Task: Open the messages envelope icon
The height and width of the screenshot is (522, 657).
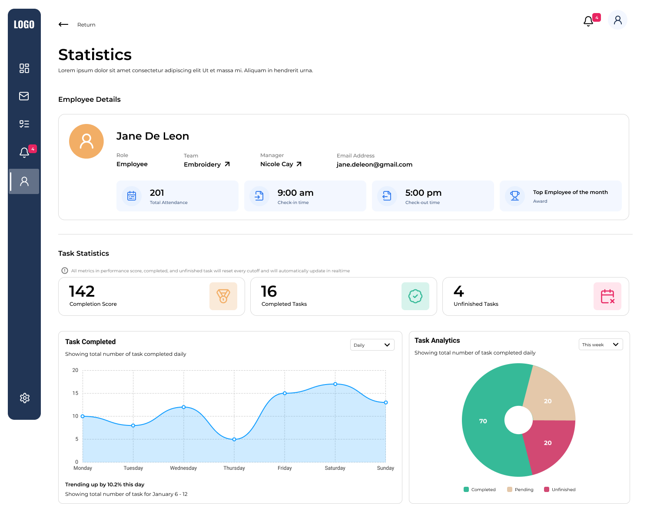Action: (x=24, y=96)
